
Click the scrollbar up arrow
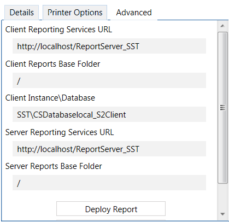click(x=222, y=26)
